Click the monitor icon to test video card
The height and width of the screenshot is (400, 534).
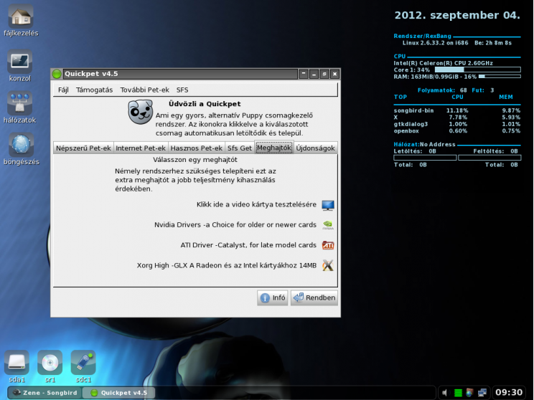(x=328, y=205)
